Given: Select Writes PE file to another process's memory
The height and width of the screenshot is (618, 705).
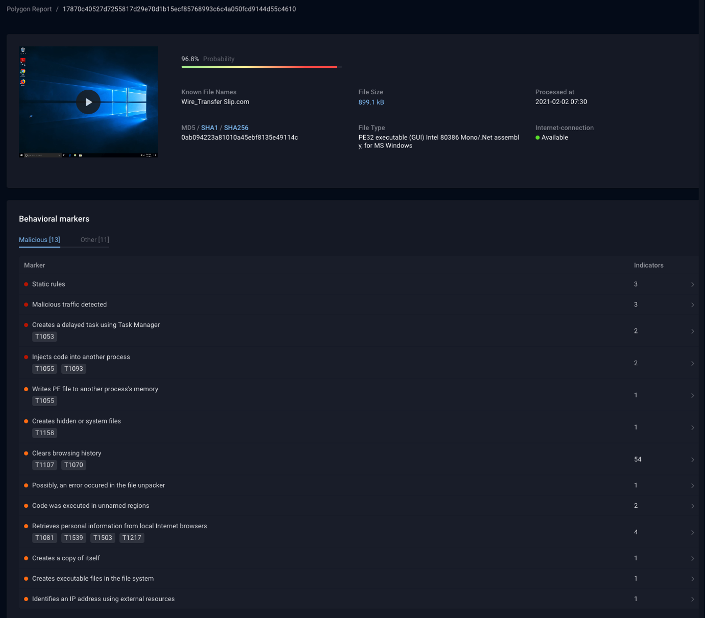Looking at the screenshot, I should pyautogui.click(x=95, y=389).
